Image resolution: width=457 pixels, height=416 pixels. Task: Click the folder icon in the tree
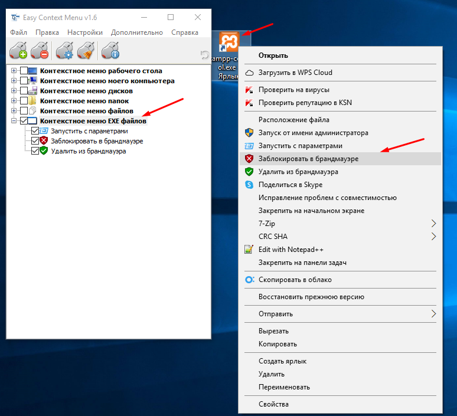tap(32, 101)
